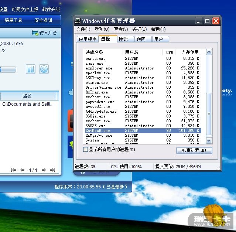Click the 转入后台 icon in Rising window
Viewport: 236px width, 232px height.
coord(35,33)
